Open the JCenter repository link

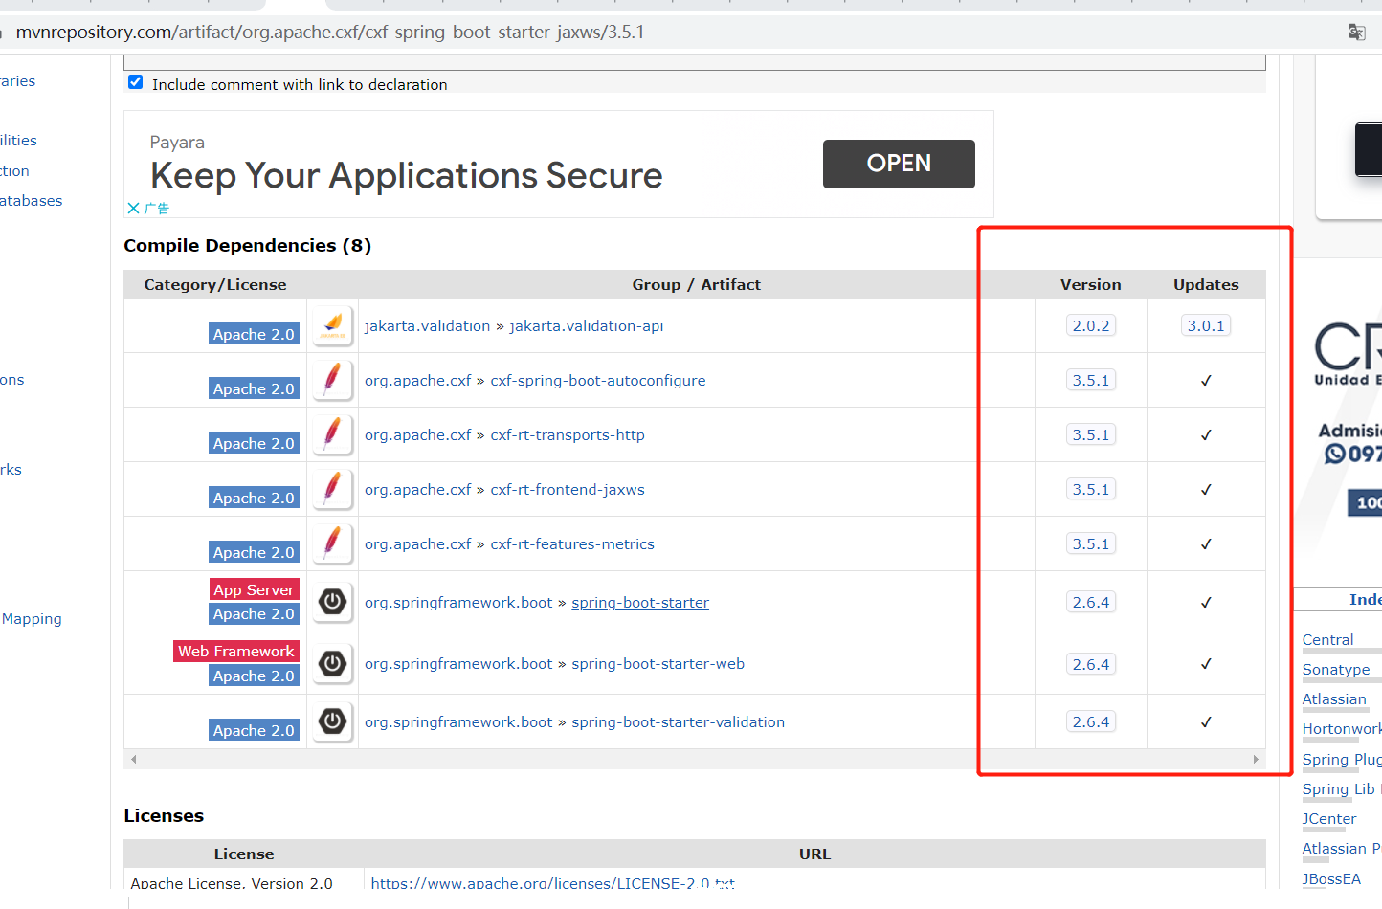click(1329, 819)
